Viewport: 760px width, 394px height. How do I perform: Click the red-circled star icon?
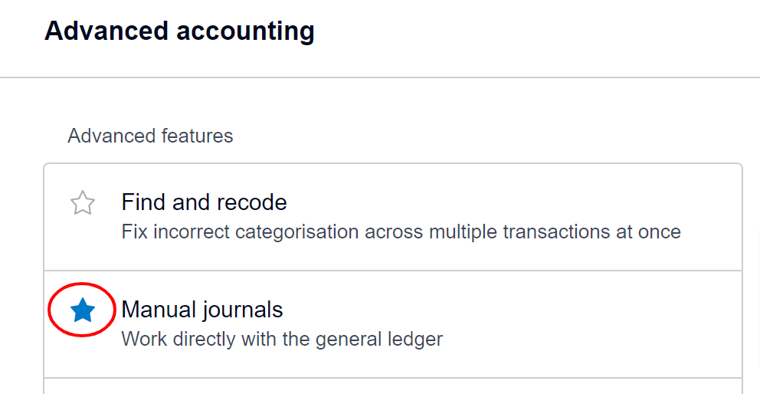pos(83,310)
